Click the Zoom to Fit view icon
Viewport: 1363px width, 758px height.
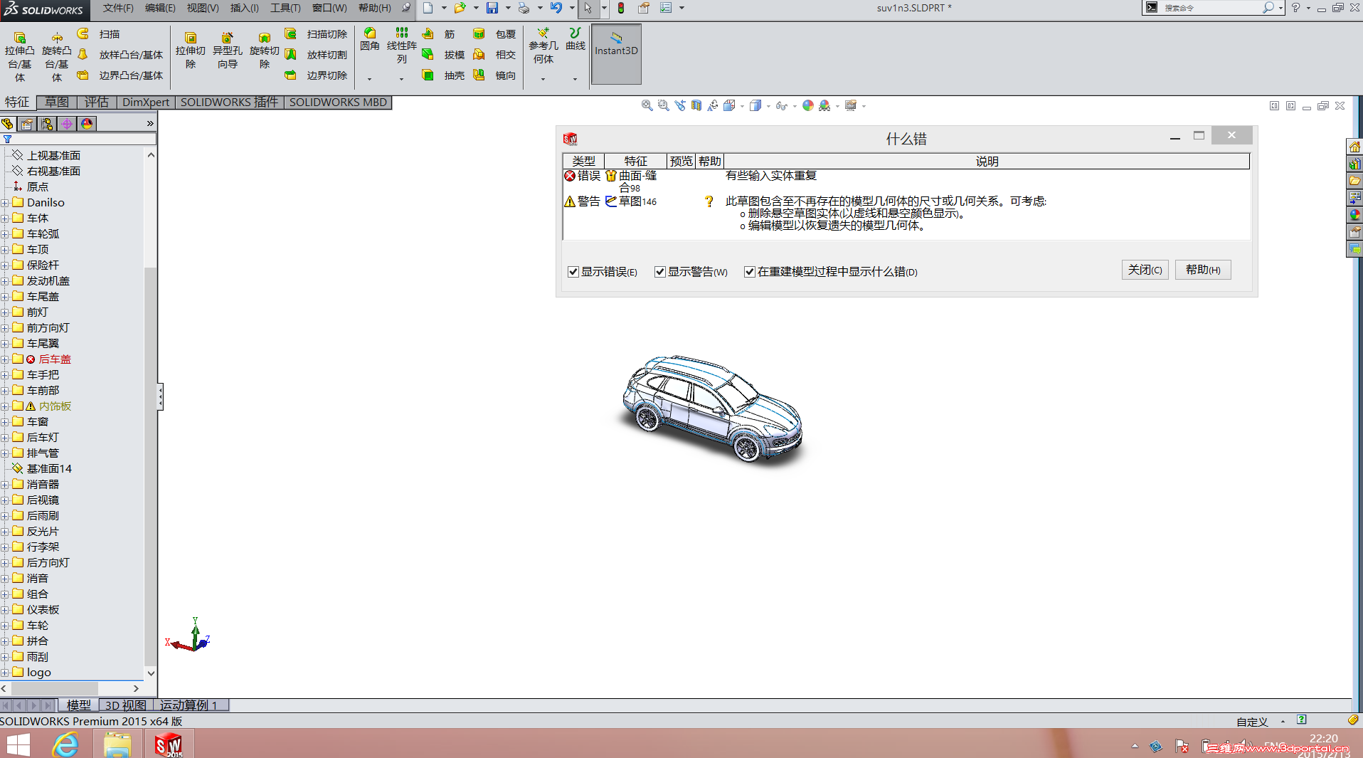[647, 105]
